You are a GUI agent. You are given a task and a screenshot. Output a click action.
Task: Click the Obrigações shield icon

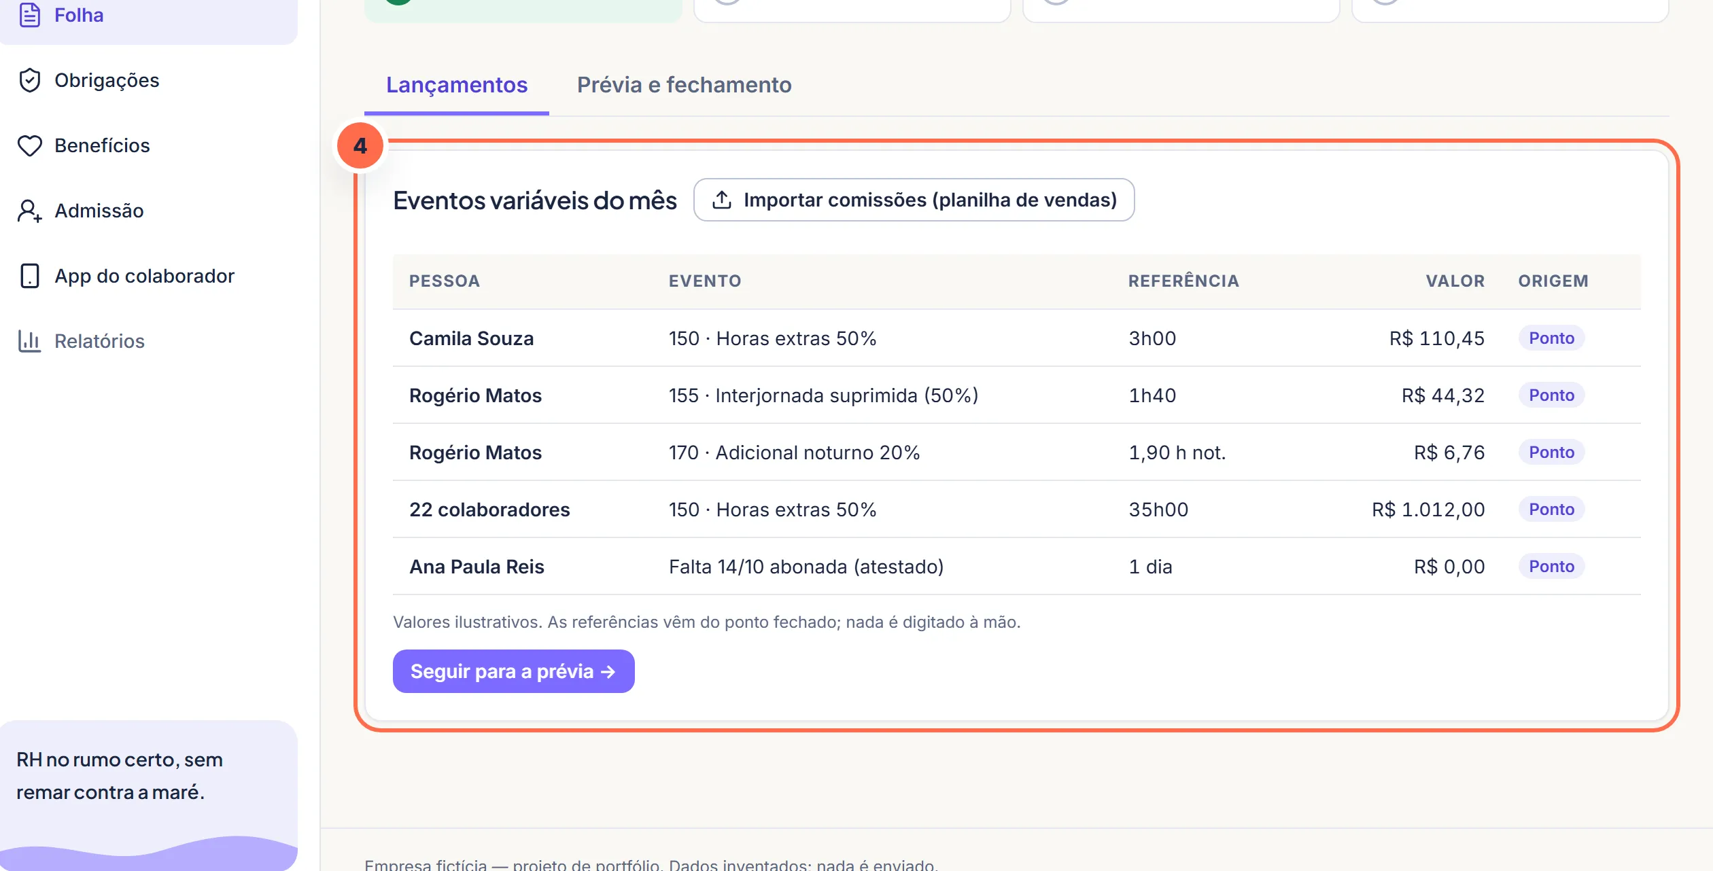pyautogui.click(x=29, y=80)
